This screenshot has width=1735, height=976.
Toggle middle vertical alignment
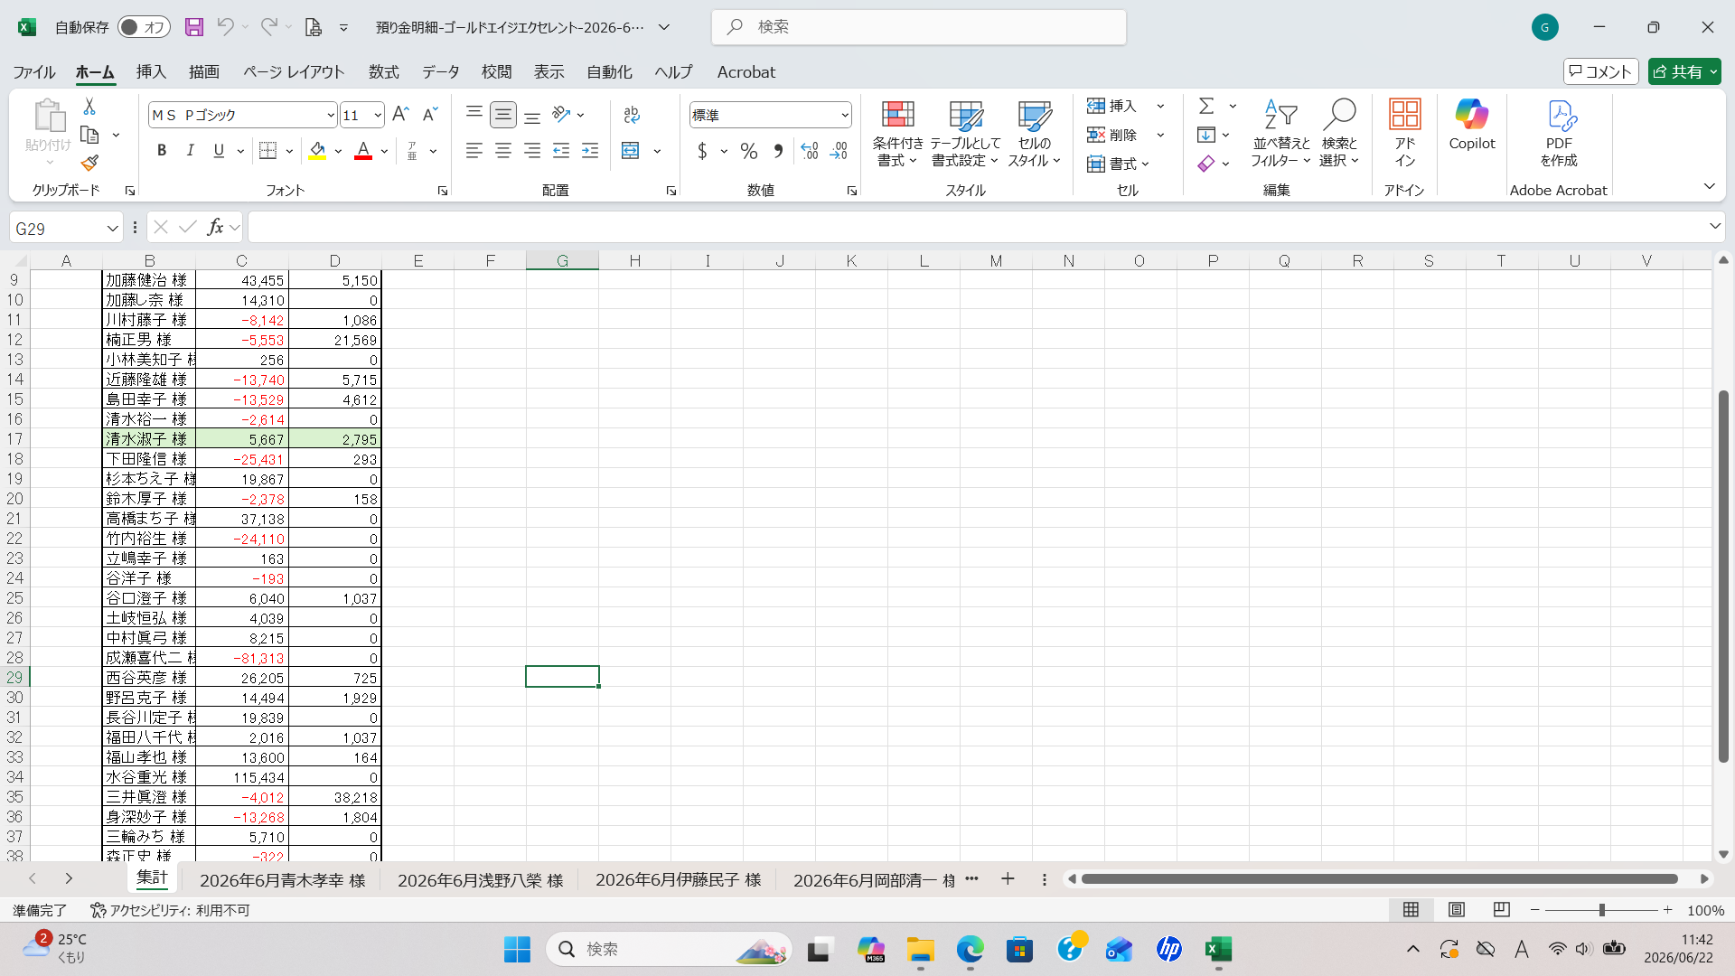503,115
